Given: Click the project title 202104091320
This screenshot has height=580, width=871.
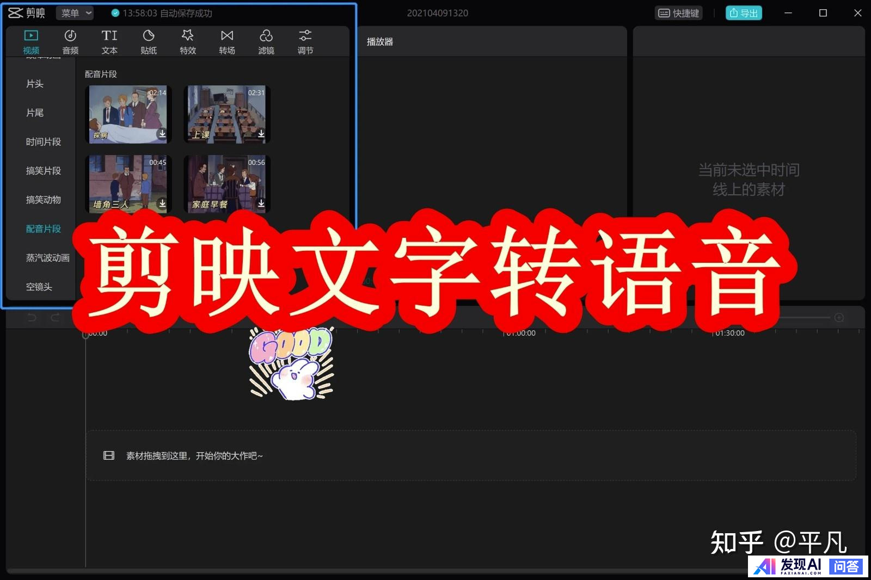Looking at the screenshot, I should 438,13.
